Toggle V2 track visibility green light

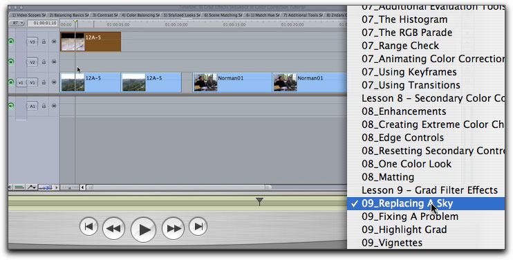11,62
